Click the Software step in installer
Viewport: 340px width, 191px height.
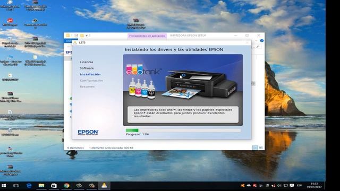(x=87, y=68)
